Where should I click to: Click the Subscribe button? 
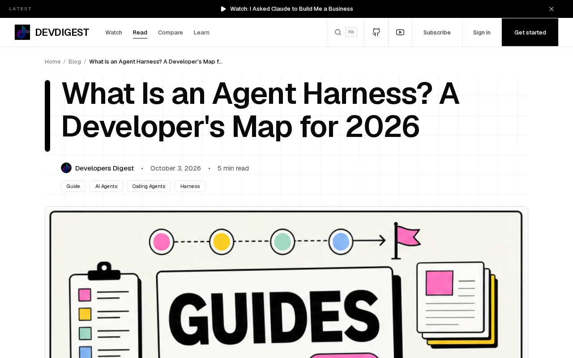437,32
